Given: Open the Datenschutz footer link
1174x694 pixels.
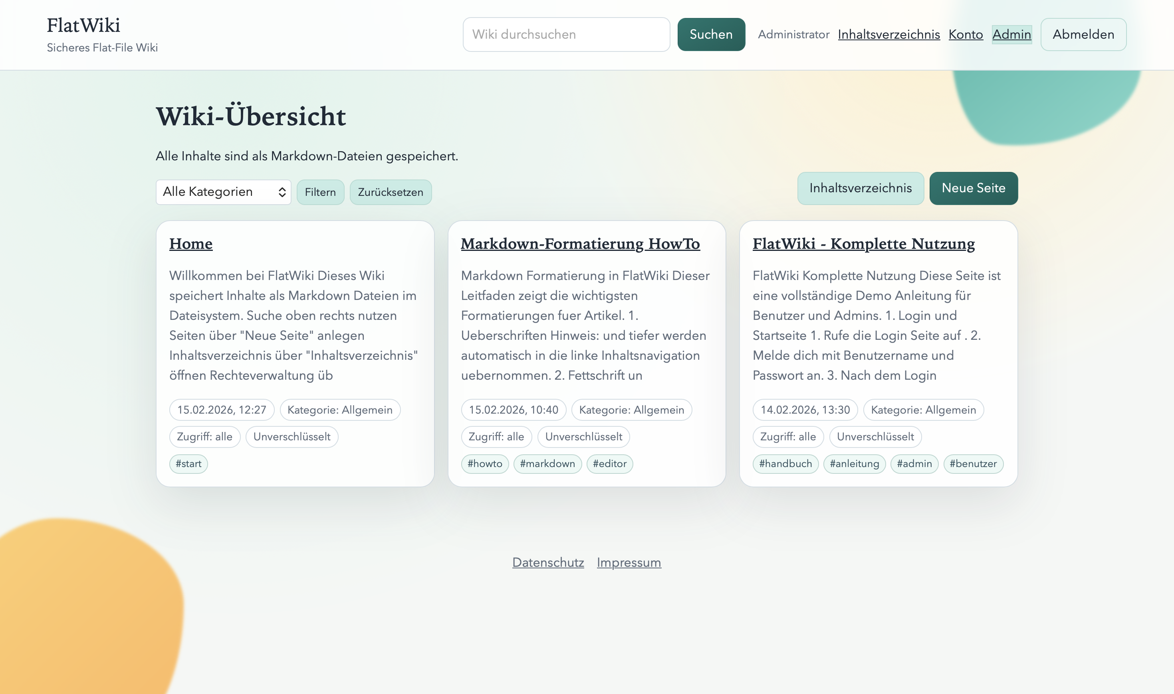Looking at the screenshot, I should pos(548,563).
